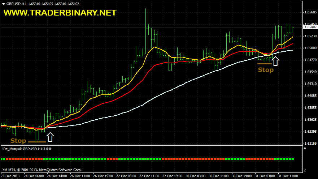The image size is (318, 179).
Task: Click the 30 Dec 19:00 time label
Action: coord(242,176)
